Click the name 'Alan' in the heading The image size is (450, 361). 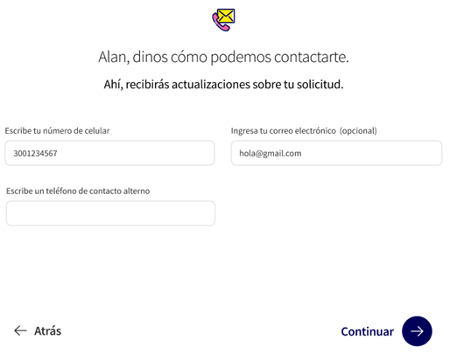pyautogui.click(x=113, y=57)
